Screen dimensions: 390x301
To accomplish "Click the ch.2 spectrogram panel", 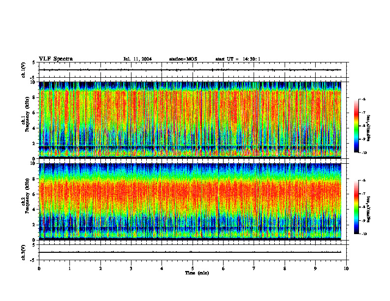I will coord(190,202).
